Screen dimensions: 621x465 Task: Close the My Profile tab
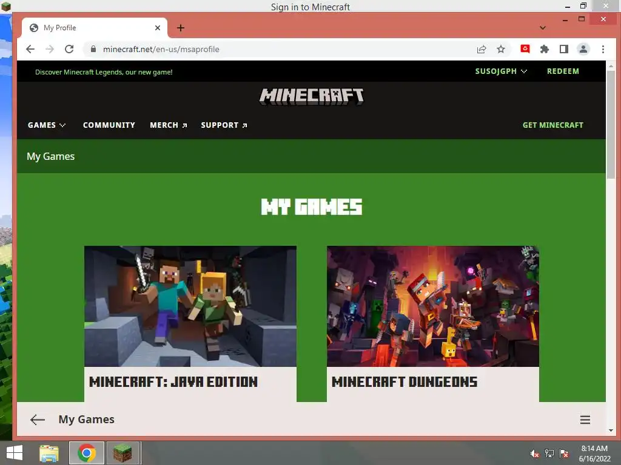pos(158,28)
